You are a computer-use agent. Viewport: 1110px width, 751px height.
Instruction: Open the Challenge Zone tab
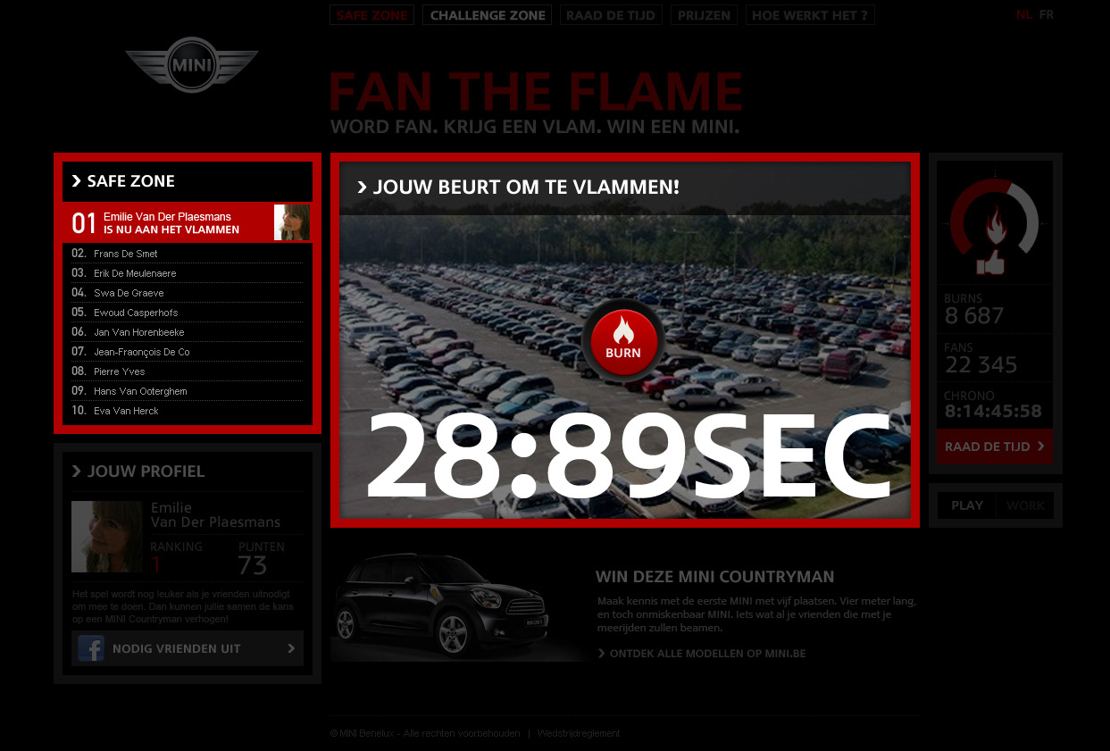pos(488,15)
